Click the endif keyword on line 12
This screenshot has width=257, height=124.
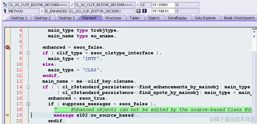coord(49,76)
